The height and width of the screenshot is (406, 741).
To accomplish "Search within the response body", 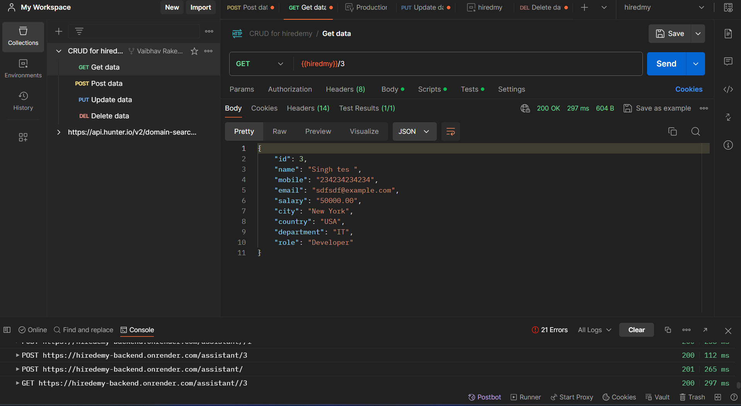I will [x=695, y=131].
